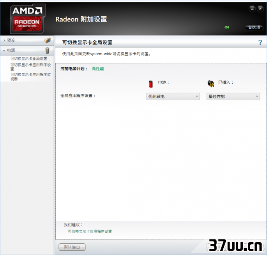Click the 当前电源计划 label
Image resolution: width=267 pixels, height=255 pixels.
74,69
